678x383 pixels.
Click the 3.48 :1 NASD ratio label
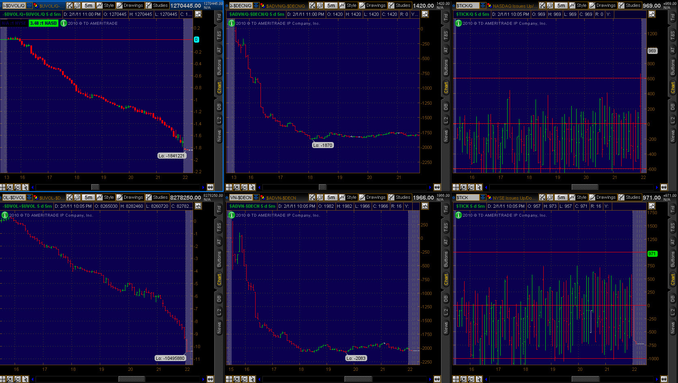(44, 23)
